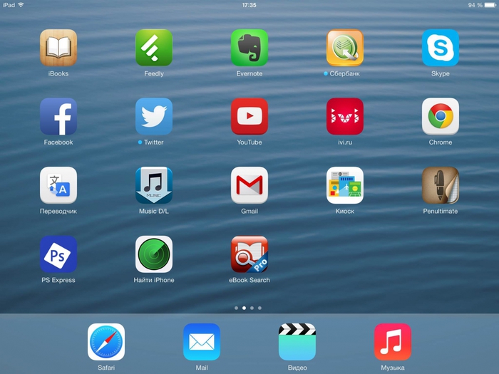Viewport: 499px width, 374px height.
Task: Tap the battery indicator icon
Action: point(490,5)
